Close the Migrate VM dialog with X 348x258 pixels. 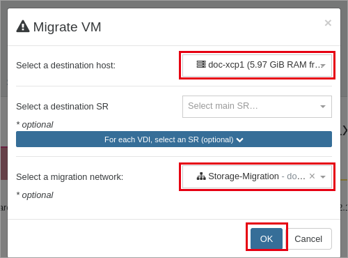[328, 23]
